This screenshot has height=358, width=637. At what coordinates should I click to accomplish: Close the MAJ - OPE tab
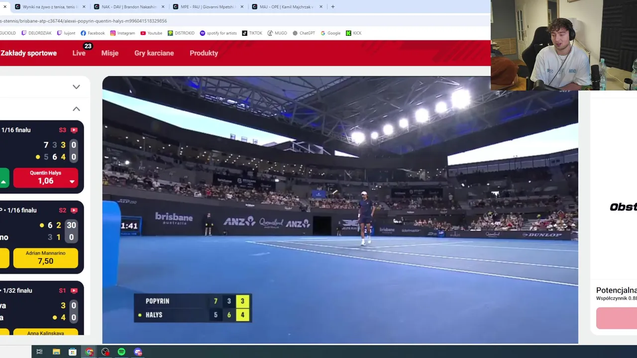321,7
